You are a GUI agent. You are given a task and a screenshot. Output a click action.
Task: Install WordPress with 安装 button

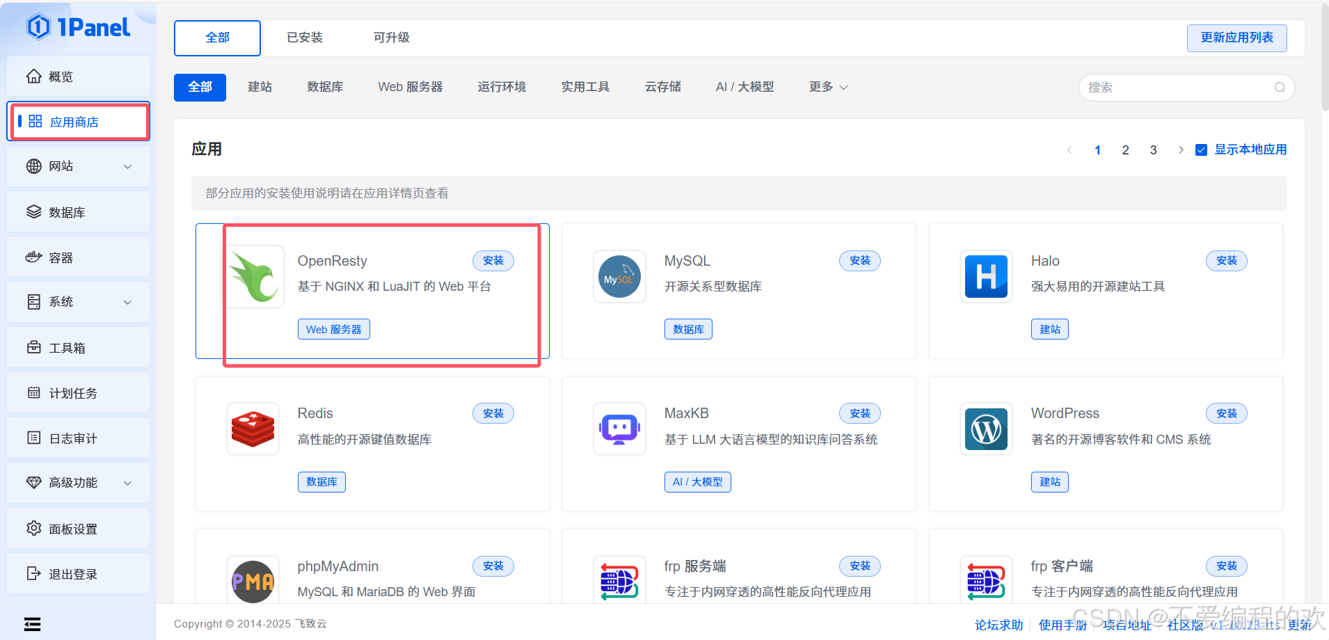[1227, 413]
